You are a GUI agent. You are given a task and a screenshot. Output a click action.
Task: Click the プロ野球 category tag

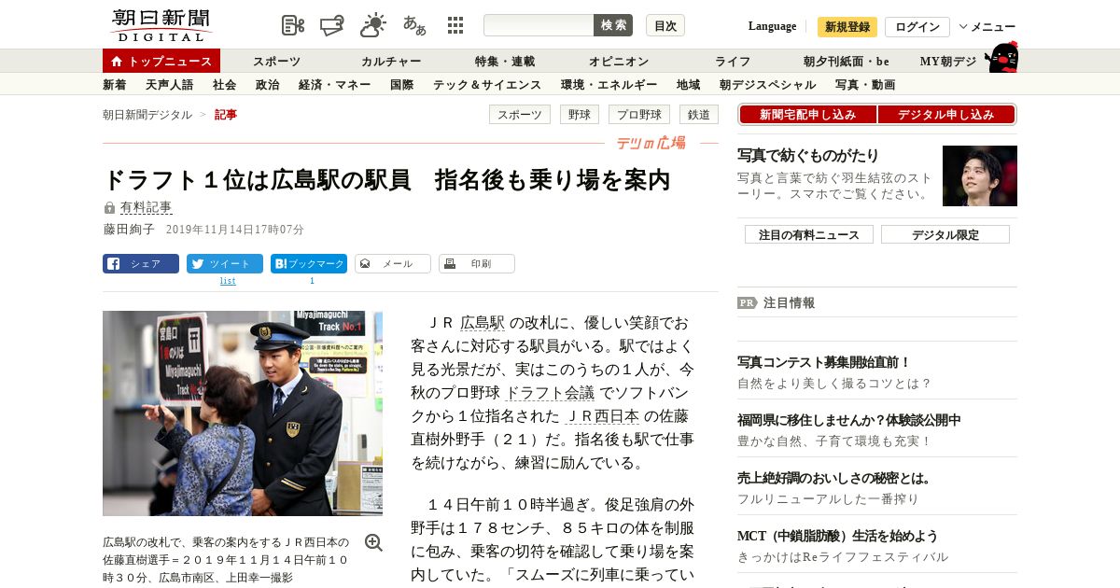point(639,115)
